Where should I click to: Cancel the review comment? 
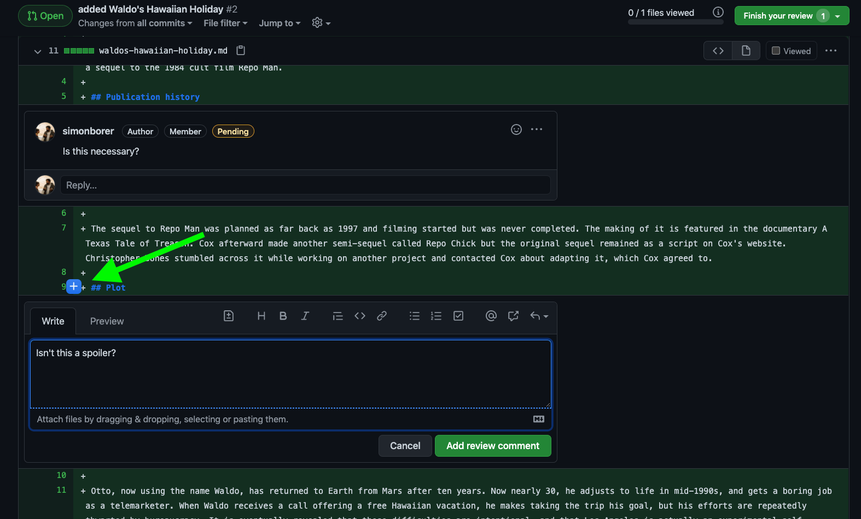click(405, 446)
